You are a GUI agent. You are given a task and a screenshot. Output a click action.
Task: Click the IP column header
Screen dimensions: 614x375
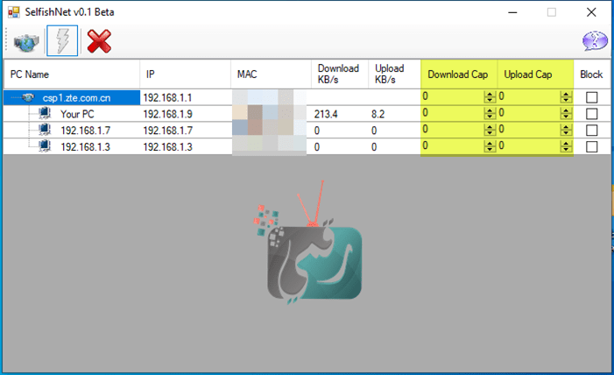185,74
